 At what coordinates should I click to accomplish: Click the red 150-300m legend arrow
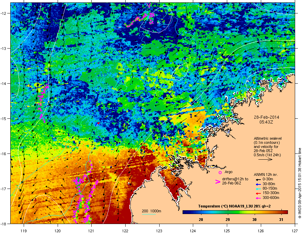point(258,193)
